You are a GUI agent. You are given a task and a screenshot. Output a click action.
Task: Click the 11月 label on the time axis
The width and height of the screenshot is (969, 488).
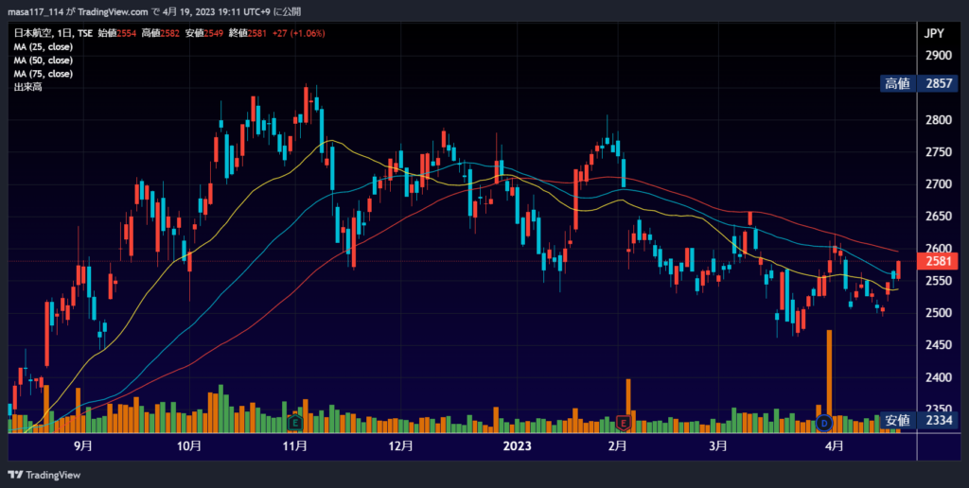click(295, 446)
